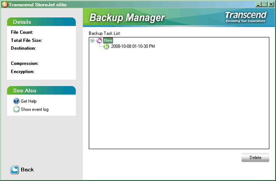Click the Transcend logo in the banner
The height and width of the screenshot is (181, 276).
point(246,17)
